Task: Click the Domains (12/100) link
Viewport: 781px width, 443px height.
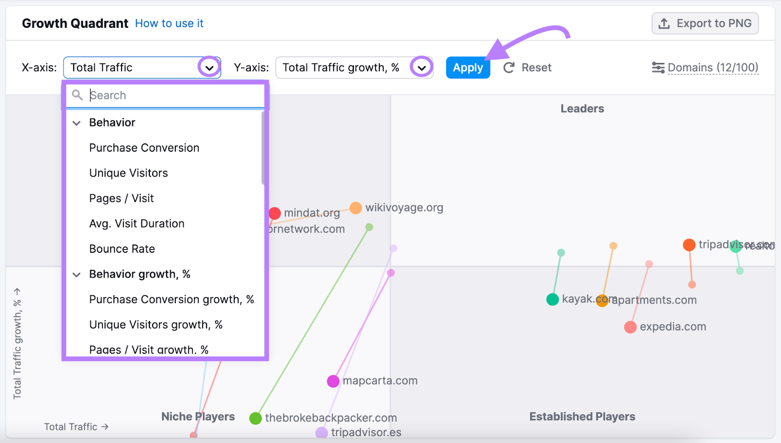Action: pos(713,67)
